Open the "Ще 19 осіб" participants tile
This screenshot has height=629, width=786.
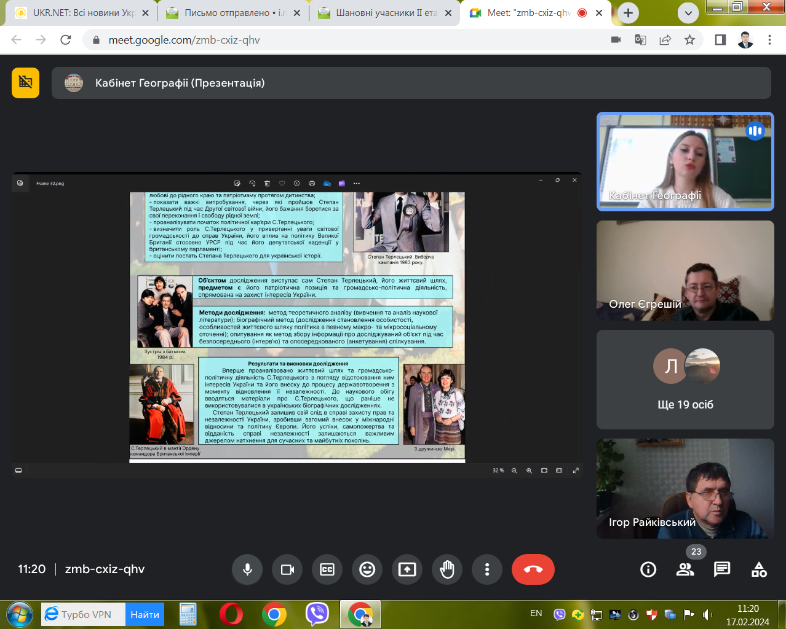[685, 380]
